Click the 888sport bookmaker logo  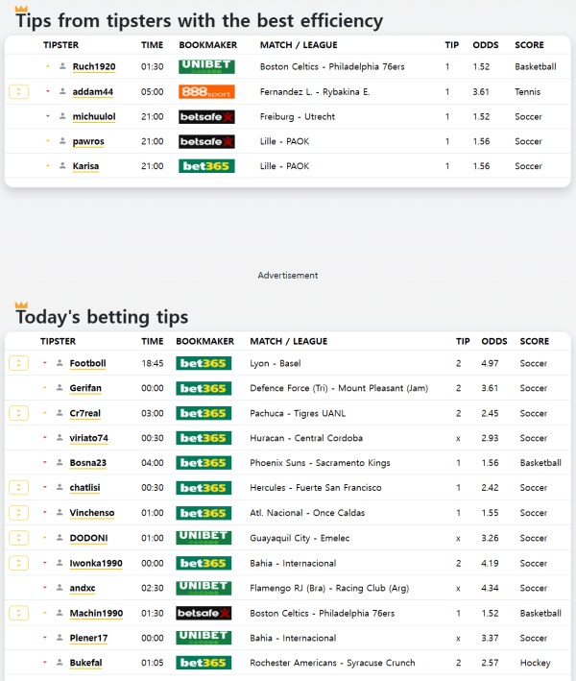click(206, 92)
